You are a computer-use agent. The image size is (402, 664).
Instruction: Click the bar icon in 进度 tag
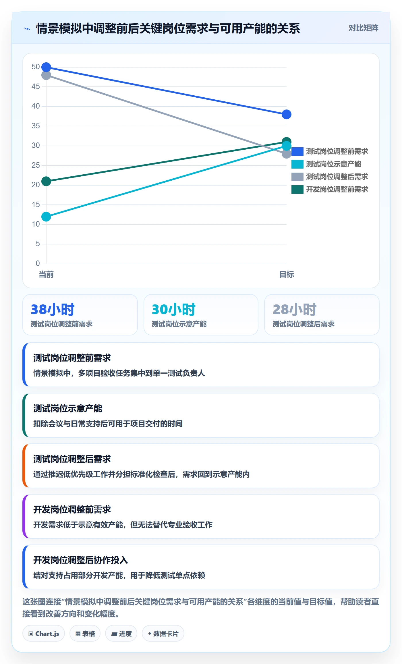[x=114, y=634]
